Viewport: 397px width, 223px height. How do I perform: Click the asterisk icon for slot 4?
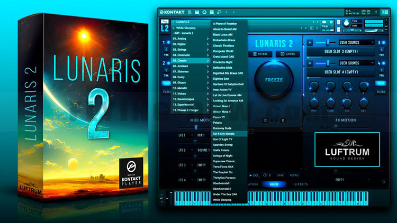point(310,63)
